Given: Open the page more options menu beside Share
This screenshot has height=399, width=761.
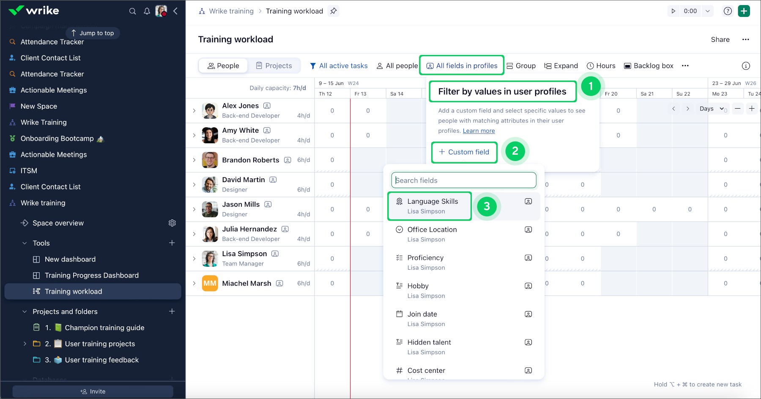Looking at the screenshot, I should click(745, 39).
